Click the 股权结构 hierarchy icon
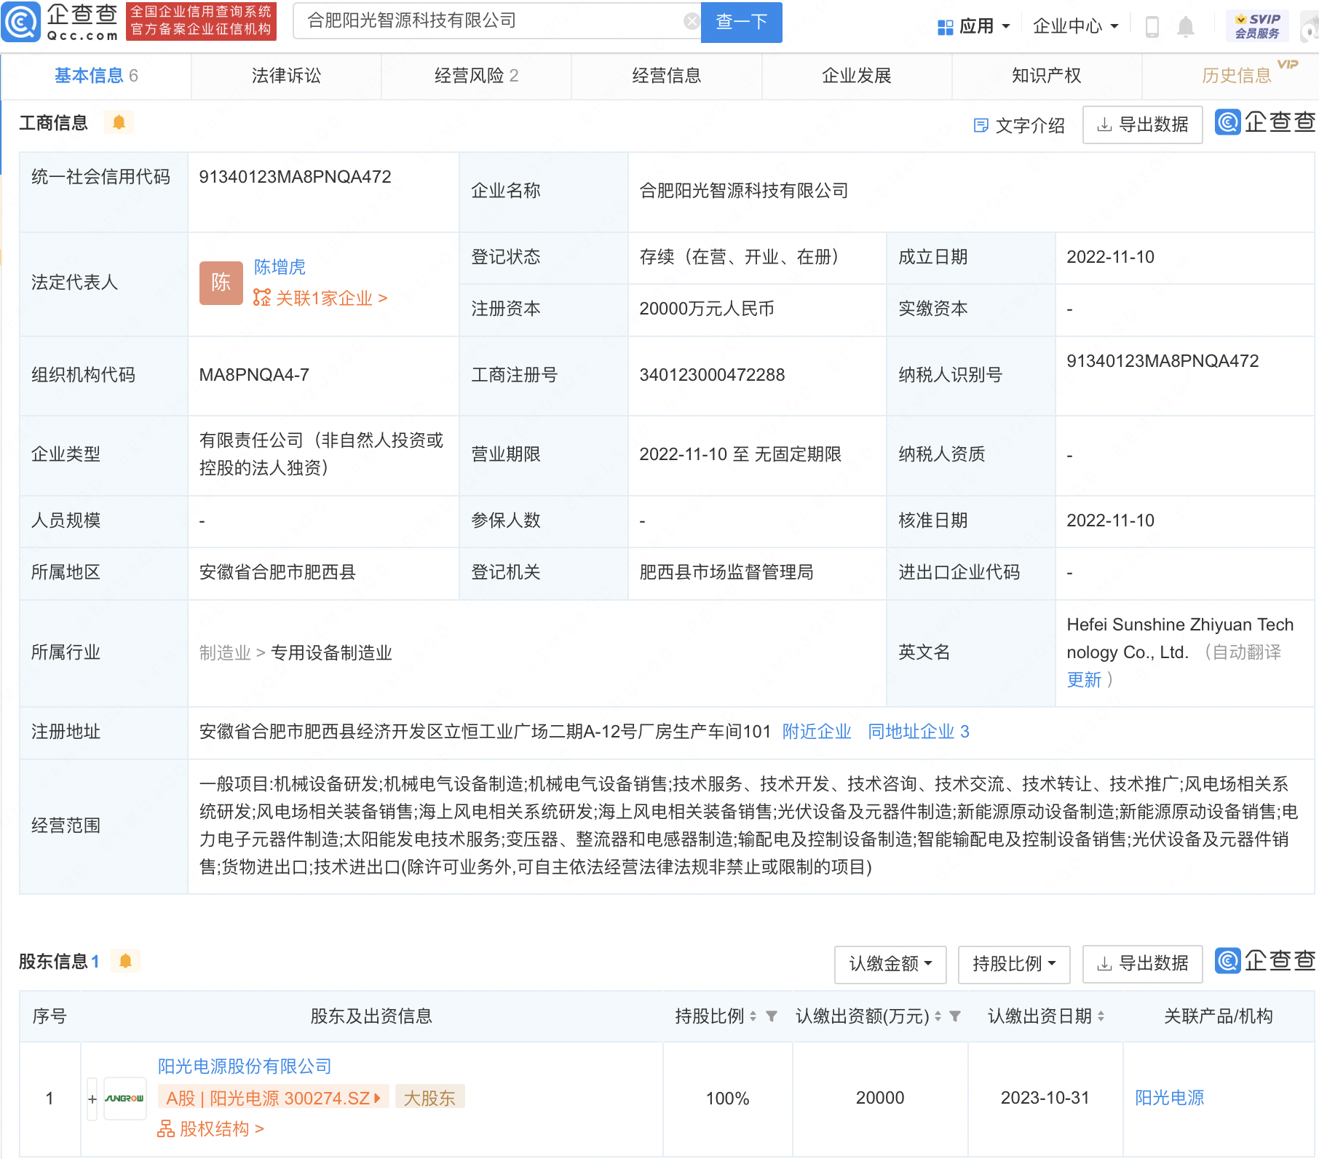The width and height of the screenshot is (1319, 1159). click(166, 1129)
